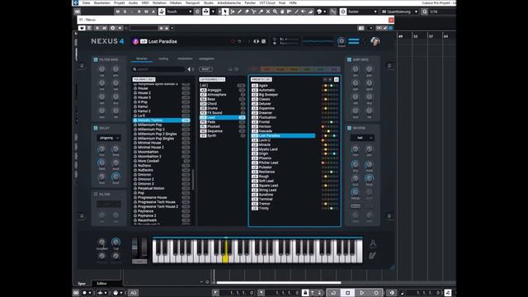Click the Record button in transport bar

pyautogui.click(x=376, y=293)
